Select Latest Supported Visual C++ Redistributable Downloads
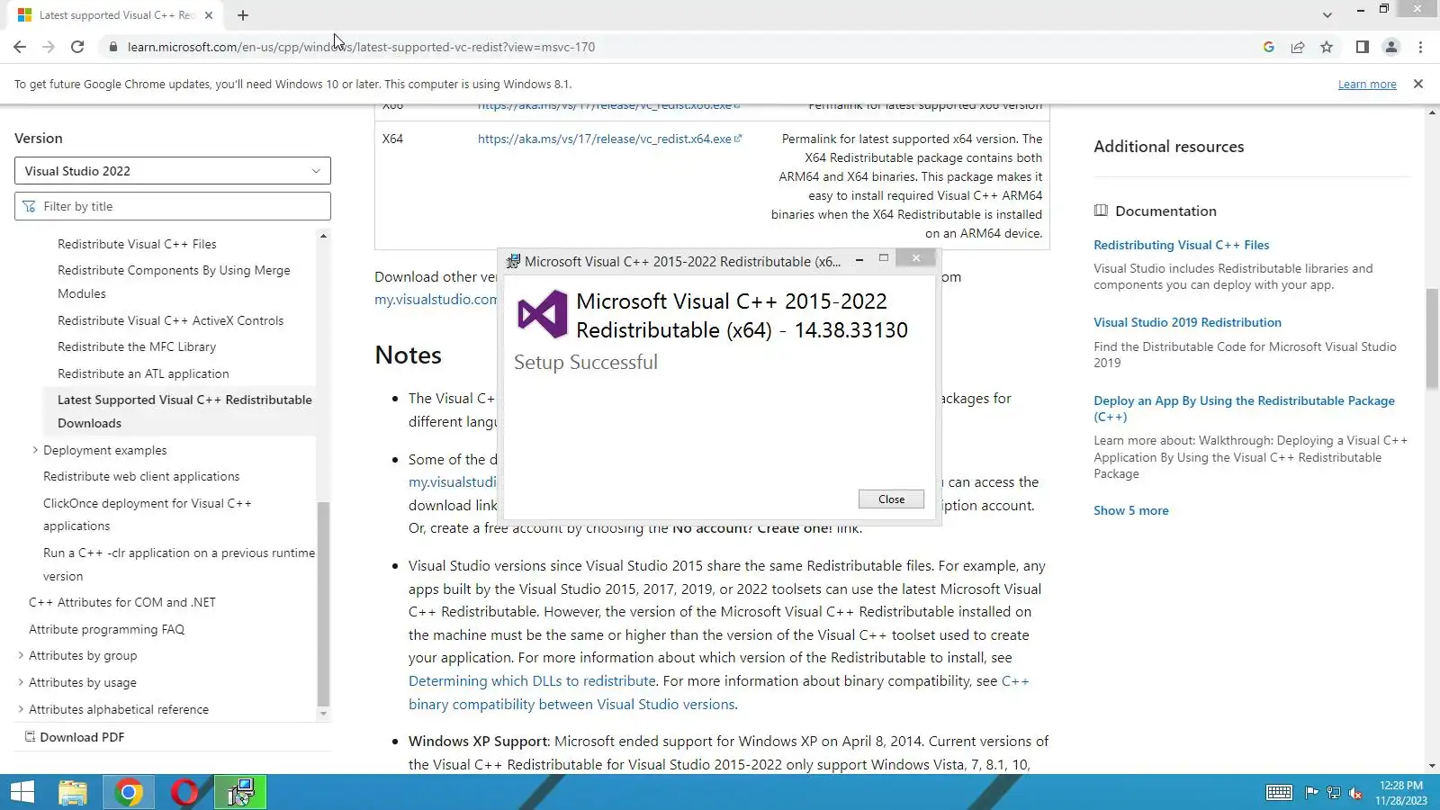The width and height of the screenshot is (1440, 810). pos(184,411)
